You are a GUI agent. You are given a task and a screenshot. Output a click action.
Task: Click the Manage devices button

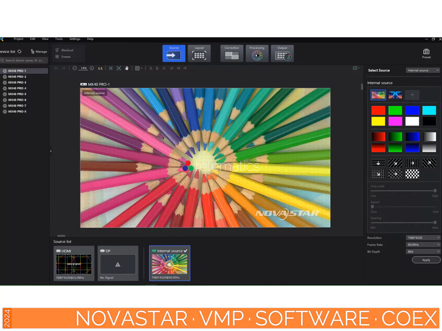tap(39, 52)
